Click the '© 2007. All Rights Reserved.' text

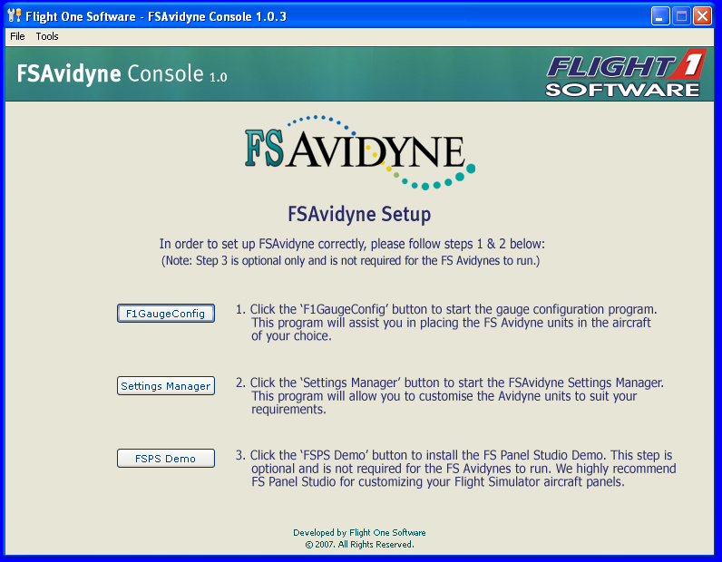click(x=359, y=545)
